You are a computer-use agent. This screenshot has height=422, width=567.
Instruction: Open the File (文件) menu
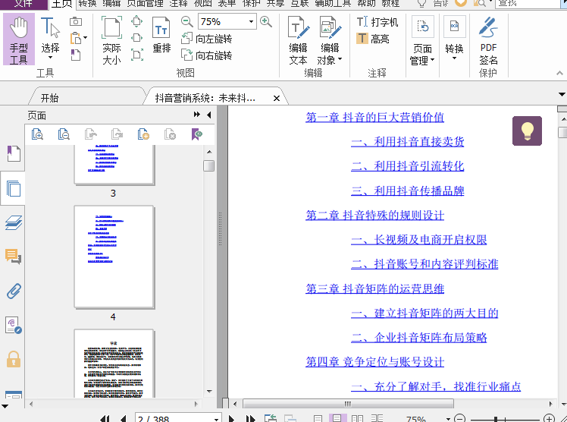pos(23,4)
